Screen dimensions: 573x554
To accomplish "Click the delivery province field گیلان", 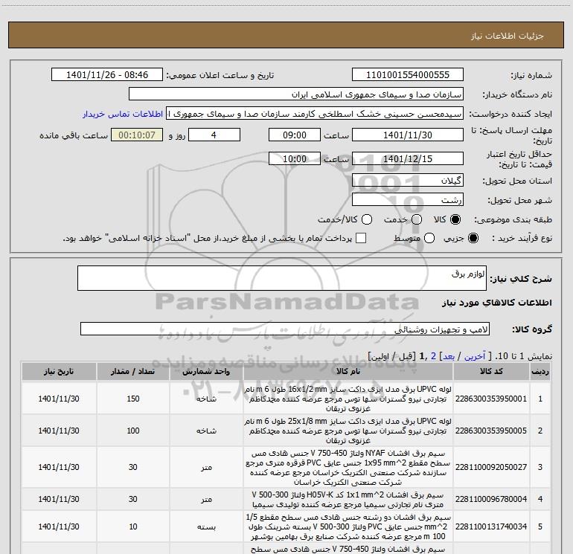I will click(408, 180).
